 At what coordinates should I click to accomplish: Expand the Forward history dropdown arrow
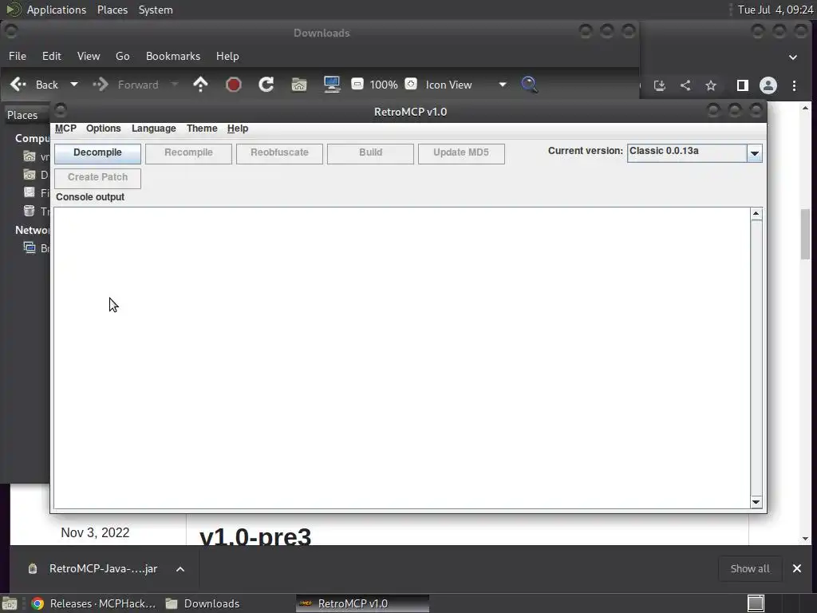click(x=175, y=85)
